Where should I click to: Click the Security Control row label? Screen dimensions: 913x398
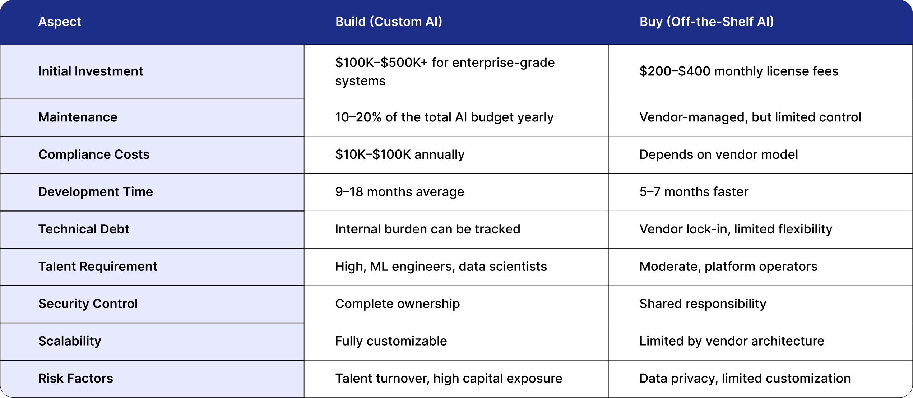(88, 304)
